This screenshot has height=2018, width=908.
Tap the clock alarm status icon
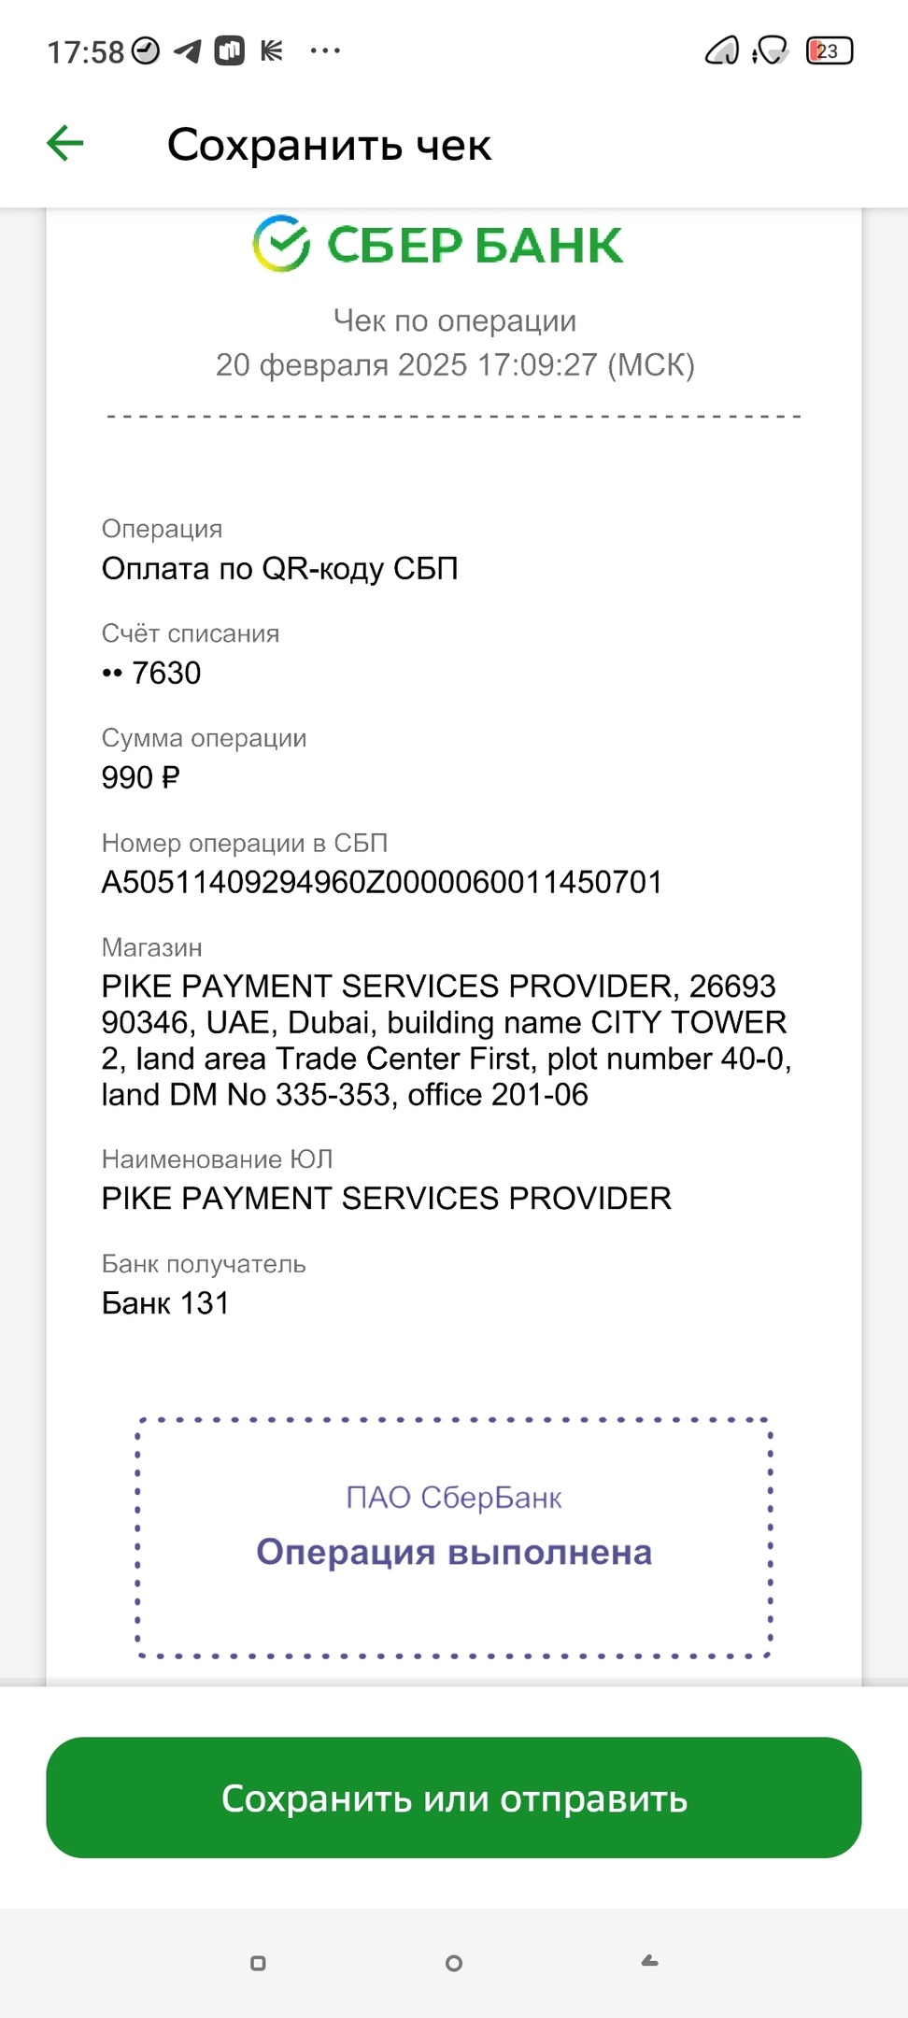146,50
